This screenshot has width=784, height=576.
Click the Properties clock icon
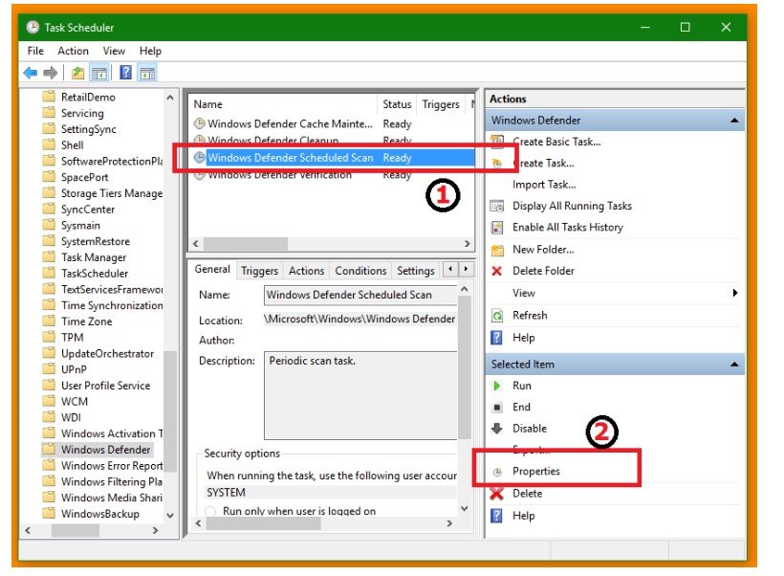pyautogui.click(x=497, y=472)
